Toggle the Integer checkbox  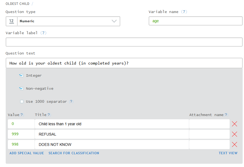pos(21,76)
